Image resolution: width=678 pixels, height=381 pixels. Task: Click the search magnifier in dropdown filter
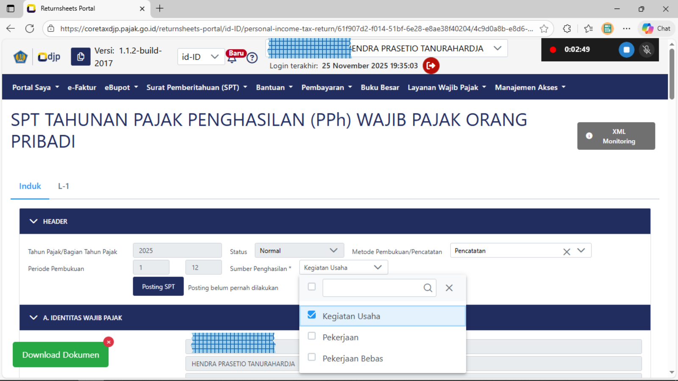pos(428,288)
